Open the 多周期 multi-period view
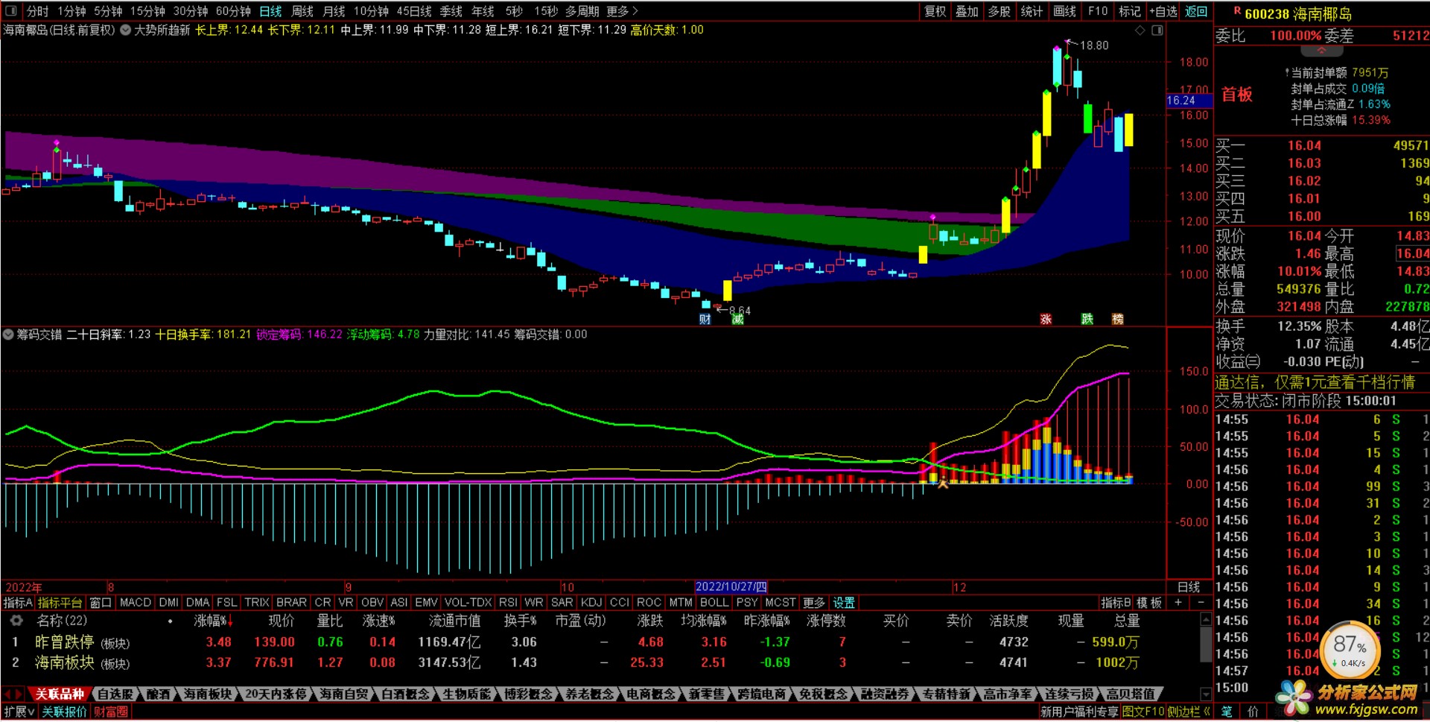 coord(582,11)
